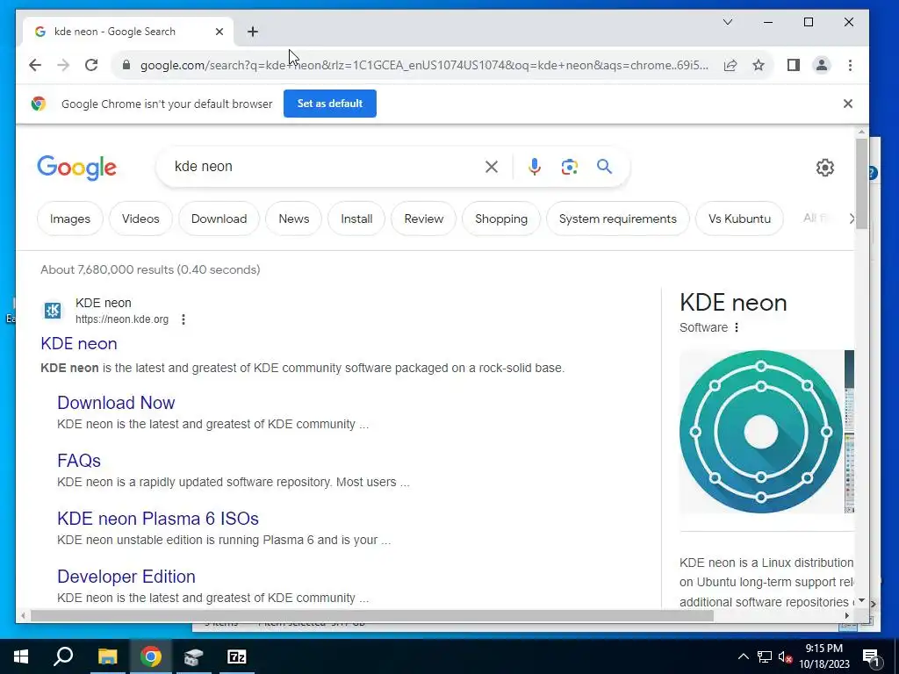Open options for neon.kde.org result
The height and width of the screenshot is (674, 899).
pyautogui.click(x=183, y=319)
